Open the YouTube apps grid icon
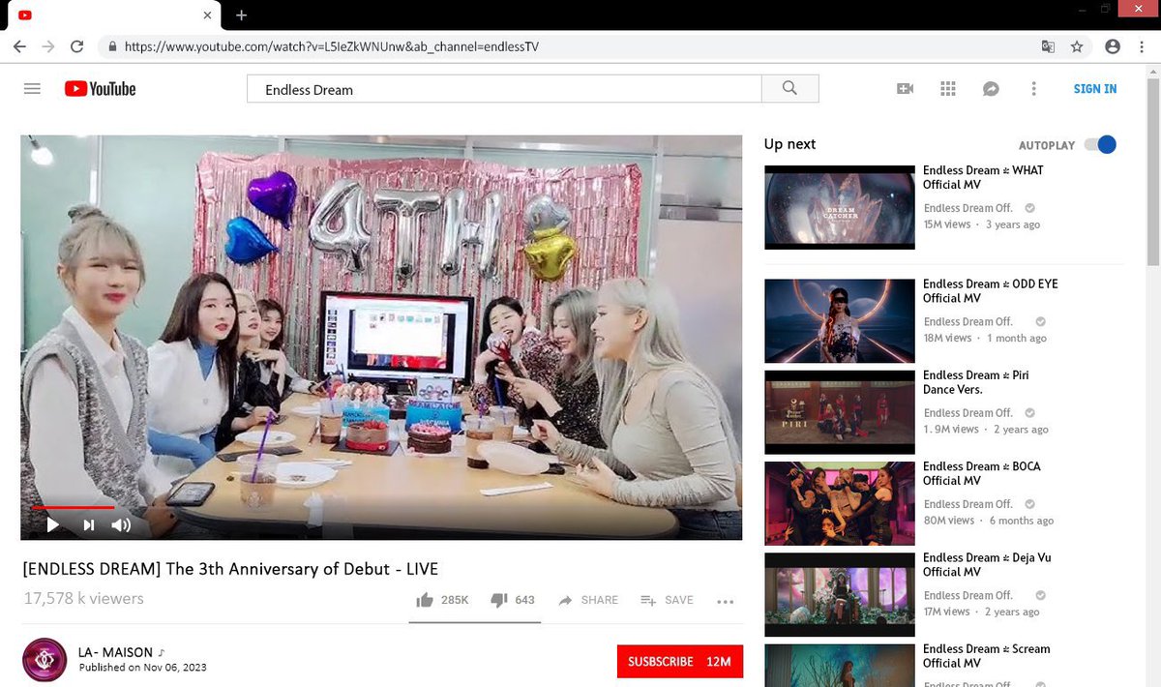The image size is (1161, 687). [x=948, y=89]
